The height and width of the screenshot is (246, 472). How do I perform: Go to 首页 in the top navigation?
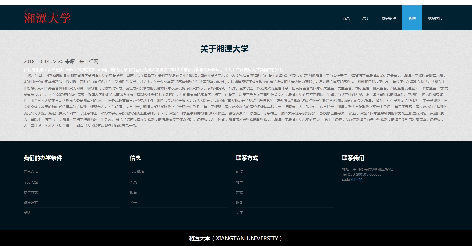click(346, 18)
